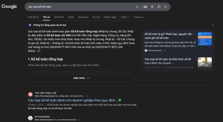The image size is (223, 122).
Task: Open three-dot menu beside thuvienphapluat.vn URL
Action: pos(88,96)
